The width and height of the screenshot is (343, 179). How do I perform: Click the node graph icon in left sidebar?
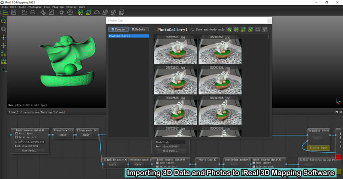[x=3, y=54]
